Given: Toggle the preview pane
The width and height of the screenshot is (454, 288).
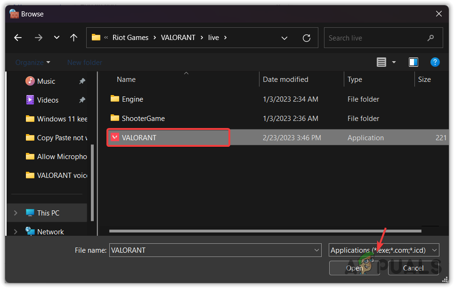Looking at the screenshot, I should click(x=413, y=62).
